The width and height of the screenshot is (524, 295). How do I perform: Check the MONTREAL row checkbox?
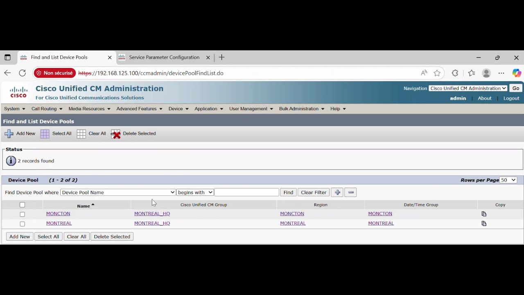click(23, 224)
